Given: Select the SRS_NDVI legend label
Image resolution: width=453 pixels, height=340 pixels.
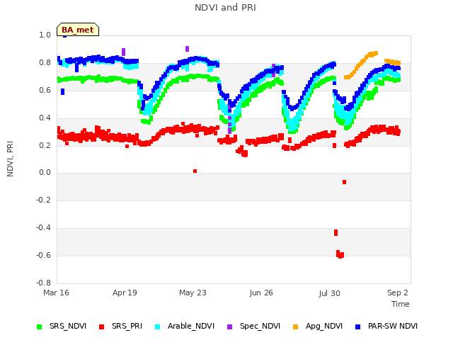Looking at the screenshot, I should point(68,326).
